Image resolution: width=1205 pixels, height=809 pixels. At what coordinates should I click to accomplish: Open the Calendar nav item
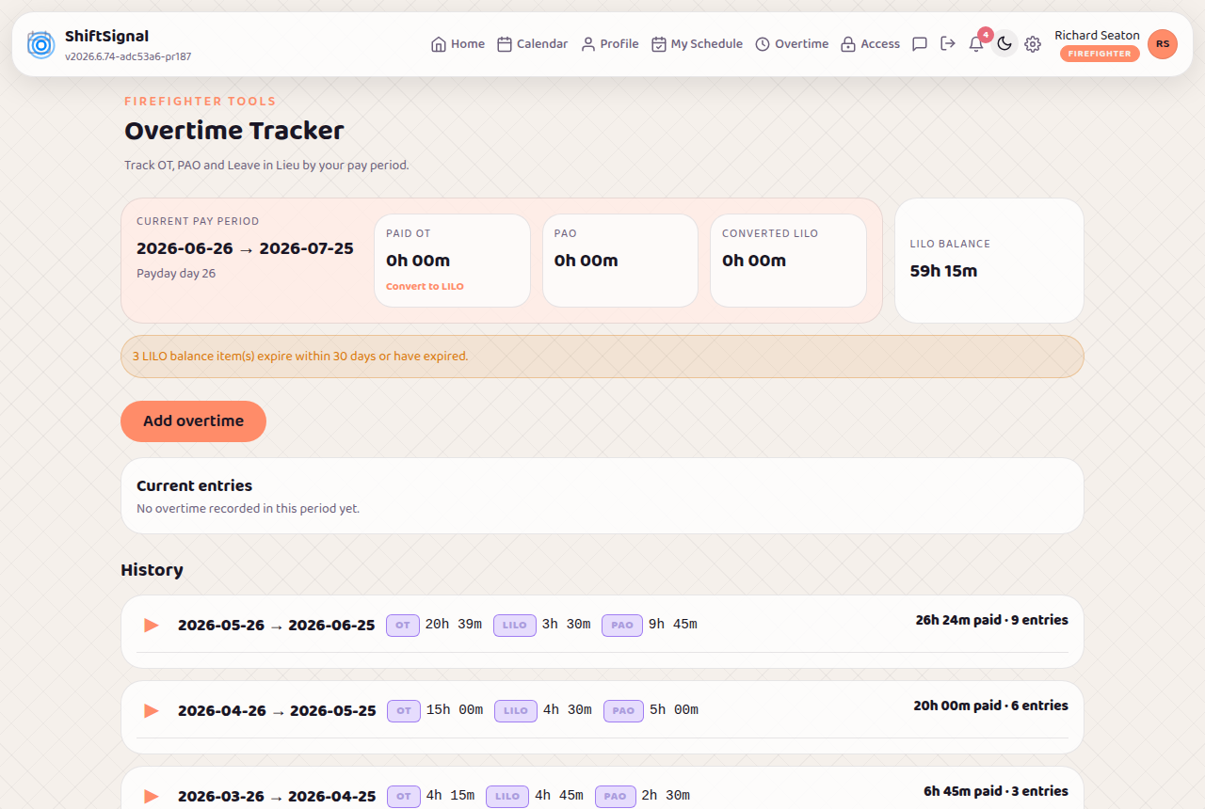(532, 44)
